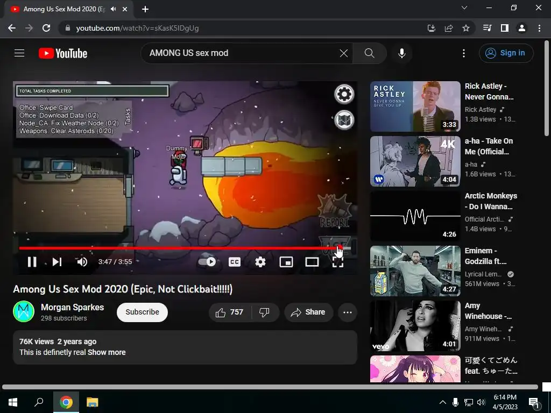Image resolution: width=551 pixels, height=413 pixels.
Task: Switch to theater mode view
Action: (x=312, y=262)
